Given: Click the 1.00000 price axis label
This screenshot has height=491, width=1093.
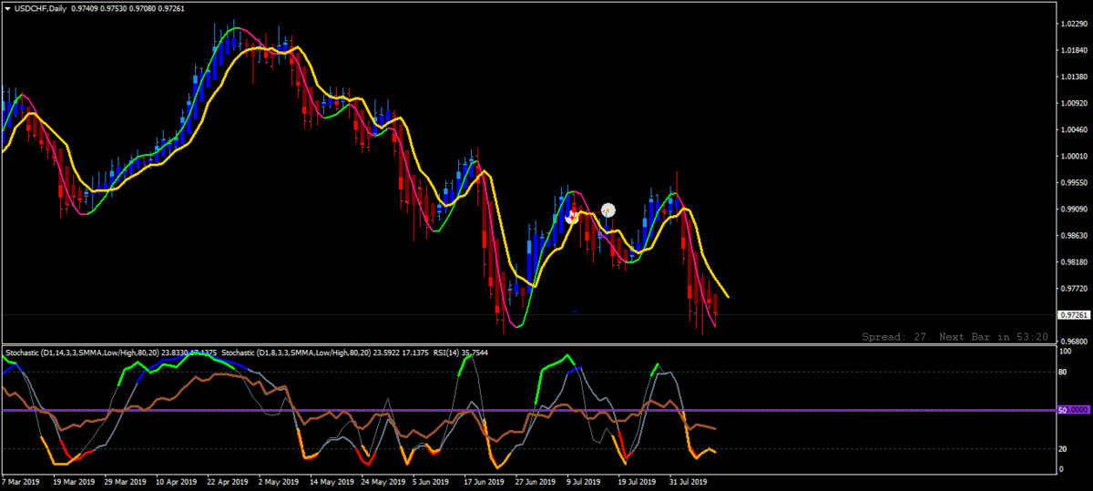Looking at the screenshot, I should [1075, 157].
